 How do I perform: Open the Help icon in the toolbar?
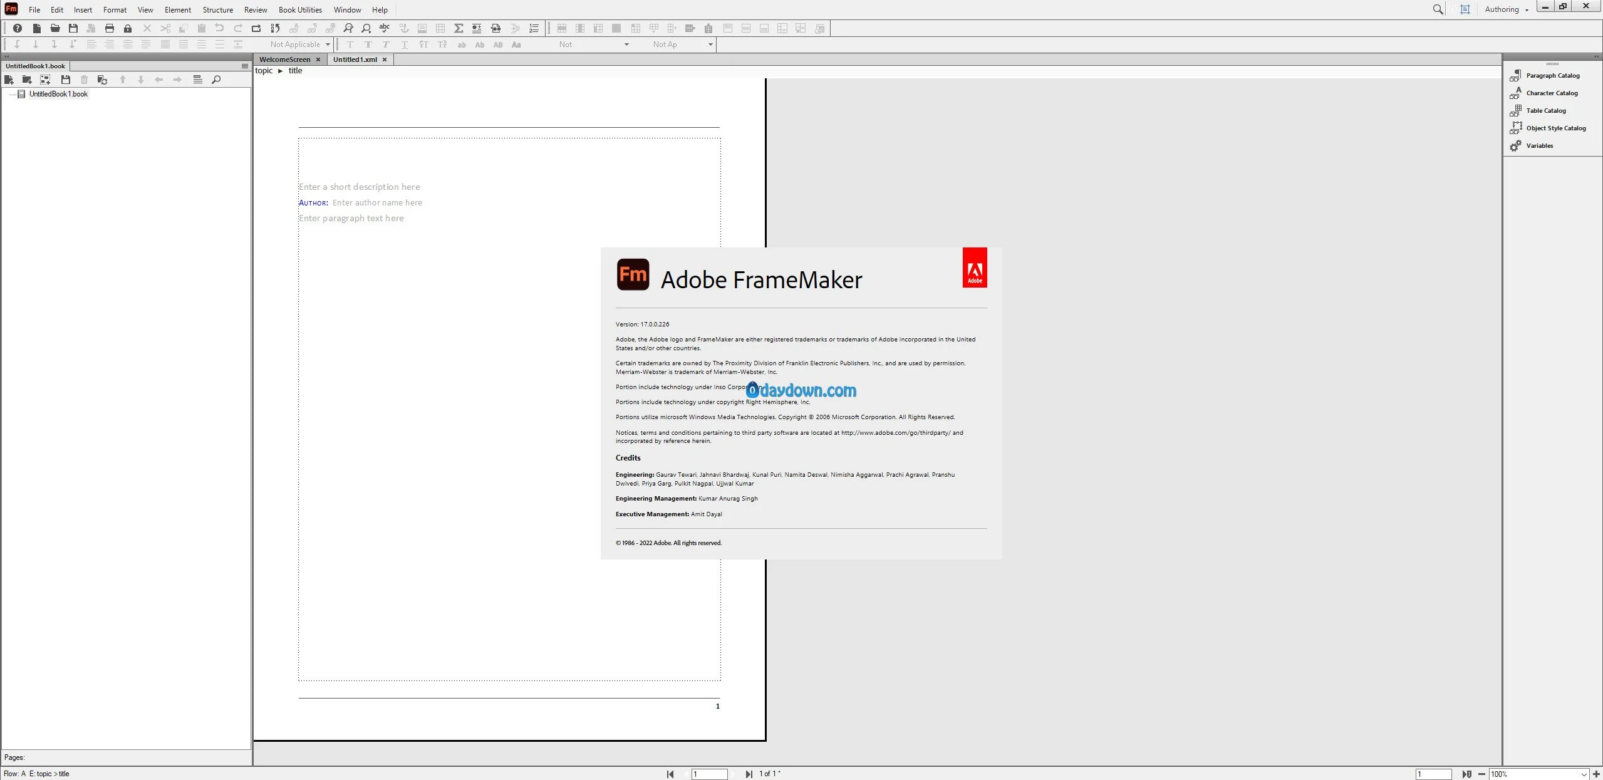tap(18, 28)
